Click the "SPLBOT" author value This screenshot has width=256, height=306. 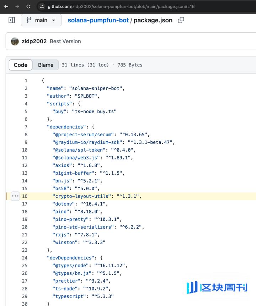[86, 96]
